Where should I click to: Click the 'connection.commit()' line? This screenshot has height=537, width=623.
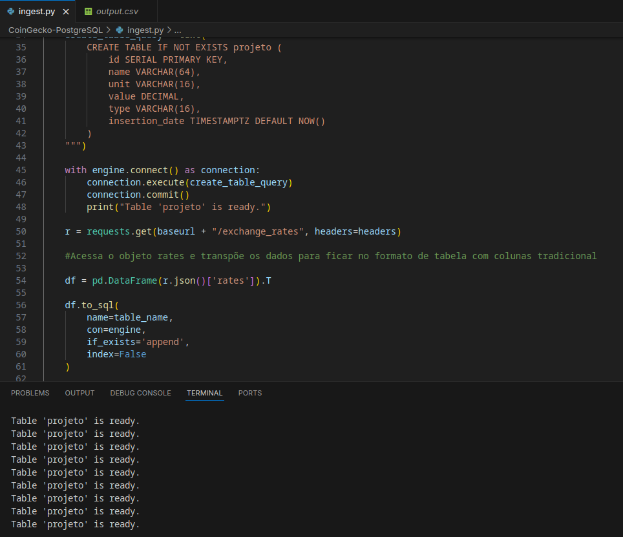click(138, 195)
